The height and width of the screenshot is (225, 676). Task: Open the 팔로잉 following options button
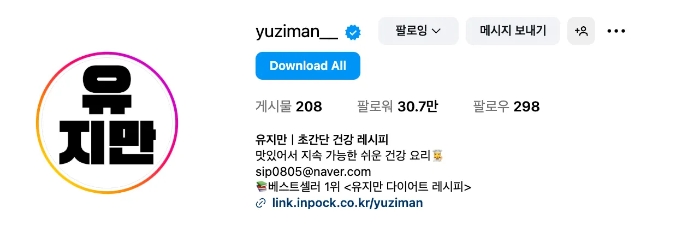pos(418,31)
